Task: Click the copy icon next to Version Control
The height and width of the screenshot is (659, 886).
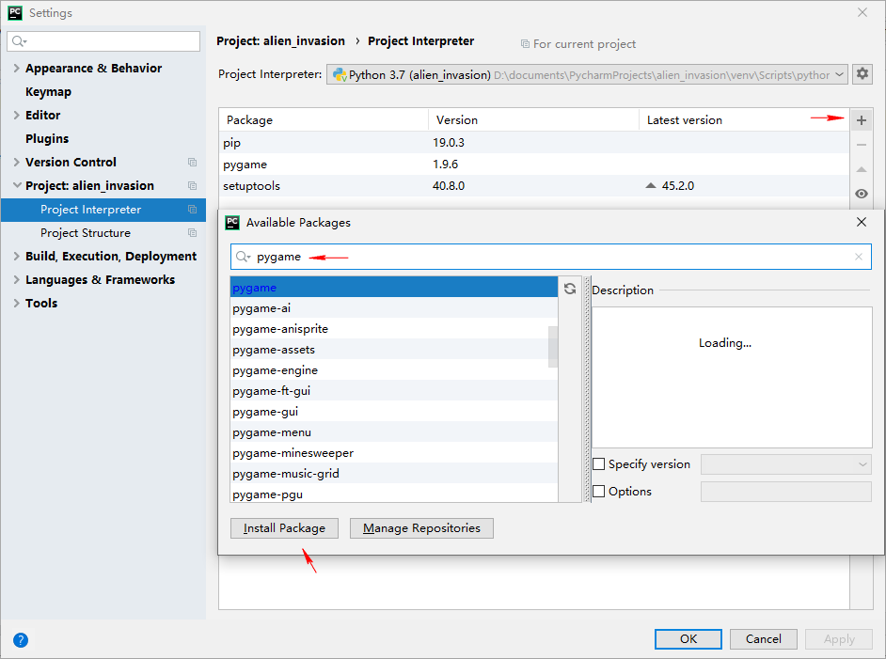Action: coord(192,162)
